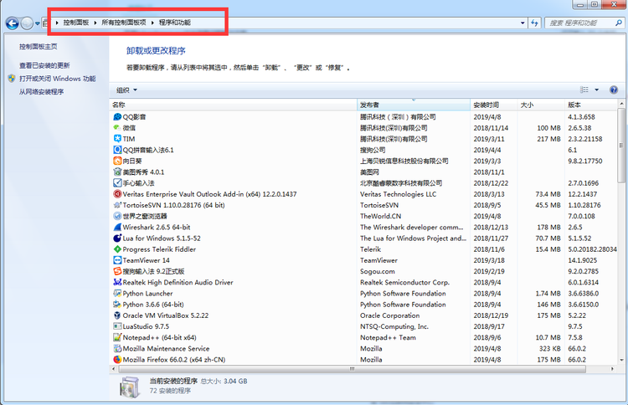Select the Wireshark 2.6.5 64-bit row name

[157, 227]
